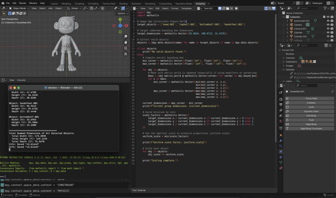
Task: Disable render camera icon for Cylinder
Action: 332,33
